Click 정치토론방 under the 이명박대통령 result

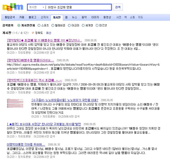(24, 157)
